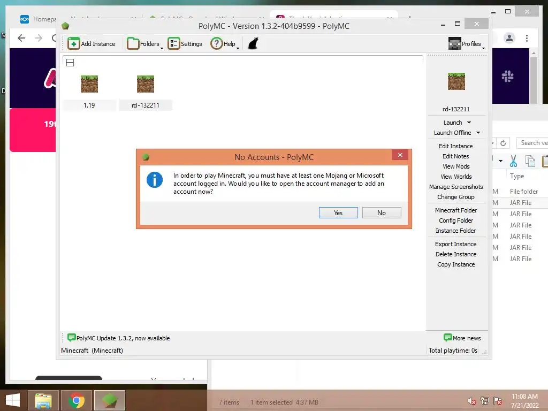This screenshot has height=411, width=548.
Task: Click the Type column header in Explorer
Action: [x=517, y=176]
